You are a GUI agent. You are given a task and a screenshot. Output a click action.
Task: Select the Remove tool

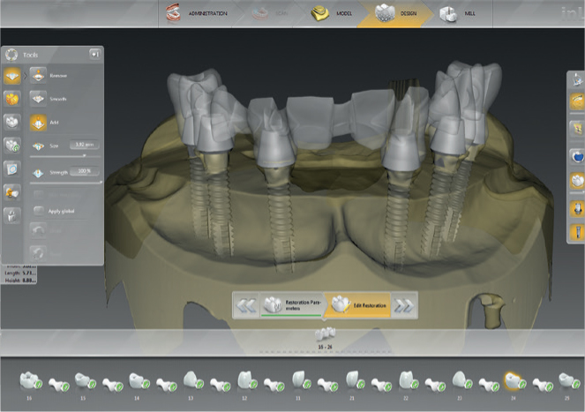pos(40,76)
